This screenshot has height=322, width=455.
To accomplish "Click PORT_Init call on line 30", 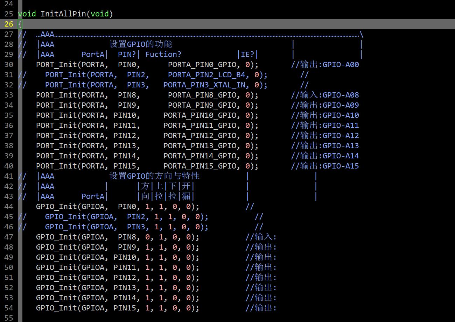I will [x=57, y=65].
